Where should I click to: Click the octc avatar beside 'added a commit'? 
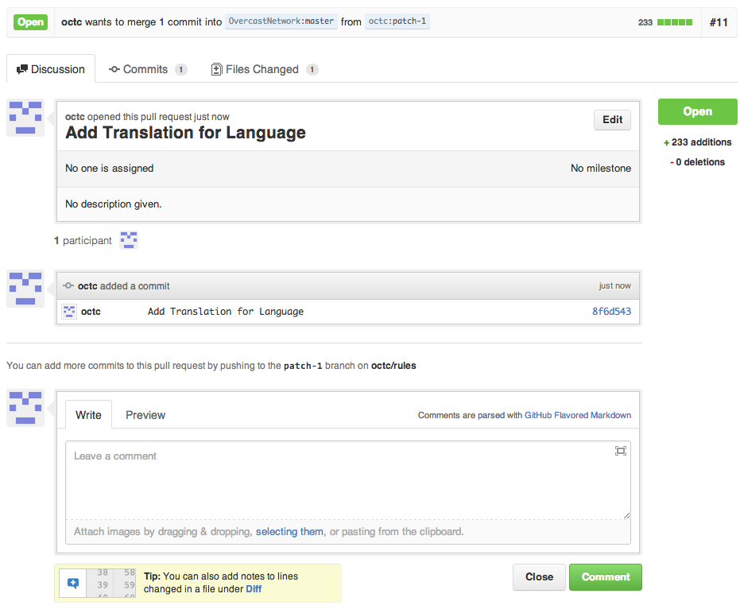(25, 289)
